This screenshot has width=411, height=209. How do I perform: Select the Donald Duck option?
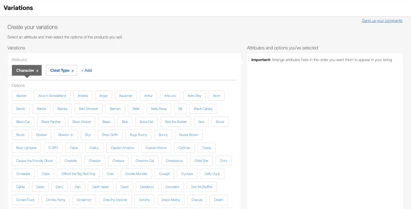click(25, 200)
